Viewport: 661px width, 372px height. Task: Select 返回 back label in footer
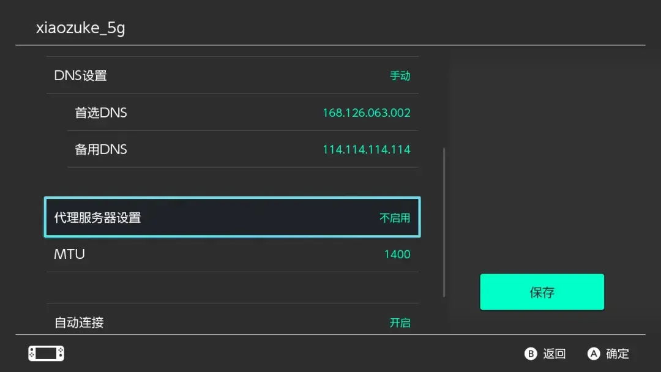point(555,354)
